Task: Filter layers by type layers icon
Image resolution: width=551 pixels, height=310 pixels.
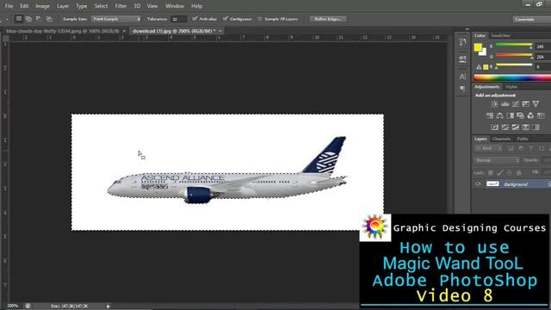Action: [531, 149]
